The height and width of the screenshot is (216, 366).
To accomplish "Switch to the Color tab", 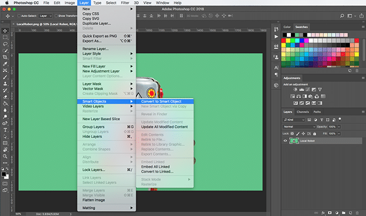I will pos(287,27).
